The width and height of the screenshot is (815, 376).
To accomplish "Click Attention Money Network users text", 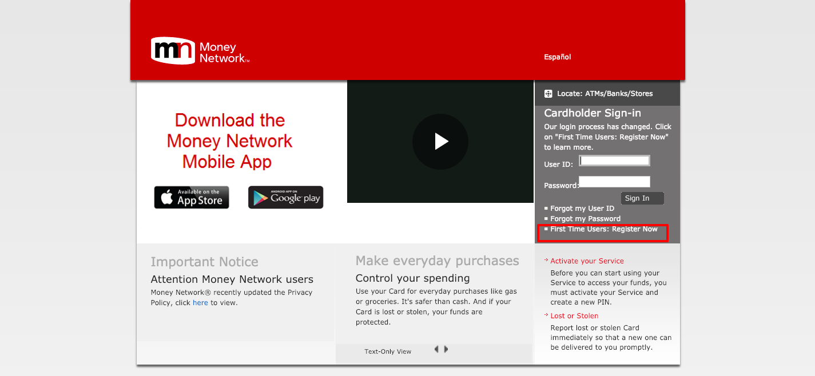I will pyautogui.click(x=232, y=279).
